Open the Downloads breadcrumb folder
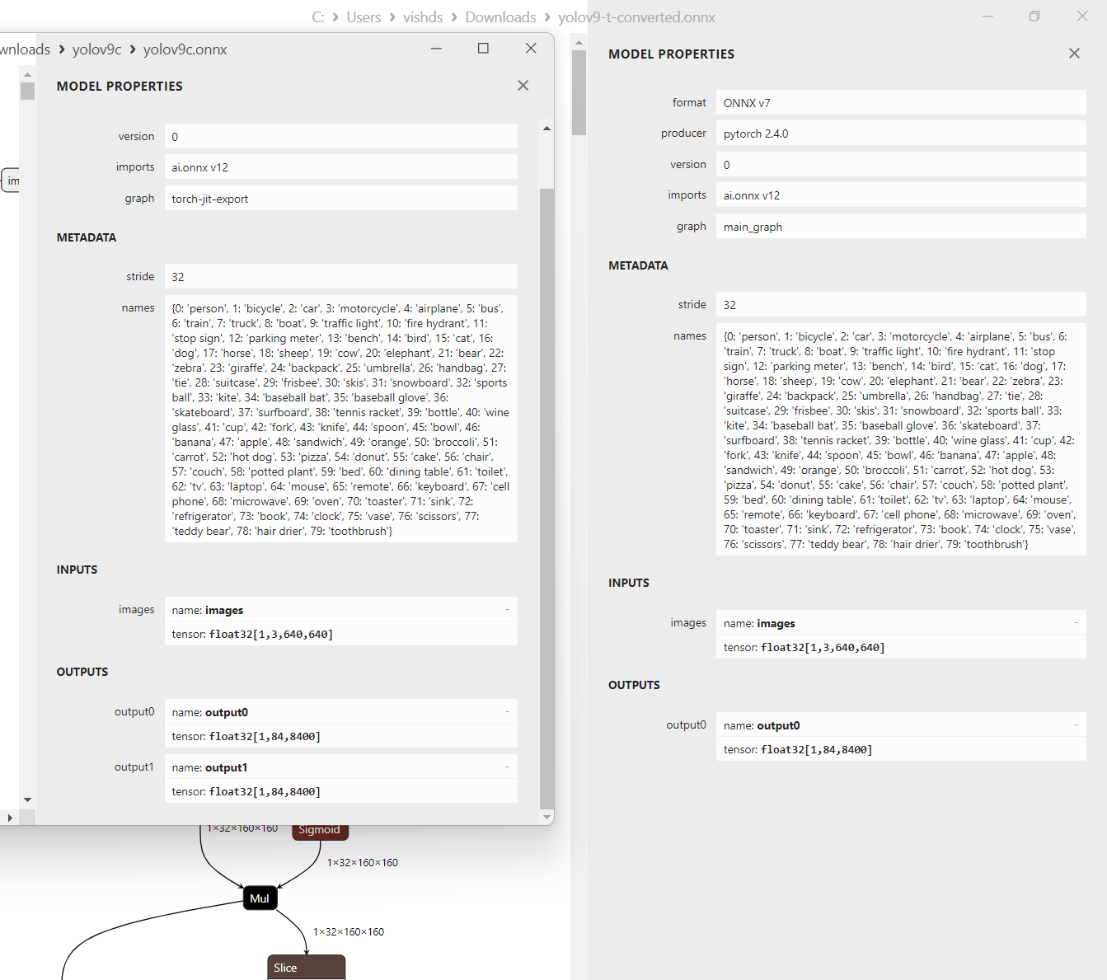The height and width of the screenshot is (980, 1107). pos(500,17)
